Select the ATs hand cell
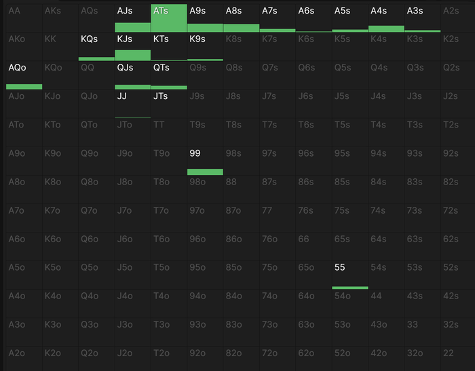Image resolution: width=475 pixels, height=371 pixels. pos(169,18)
